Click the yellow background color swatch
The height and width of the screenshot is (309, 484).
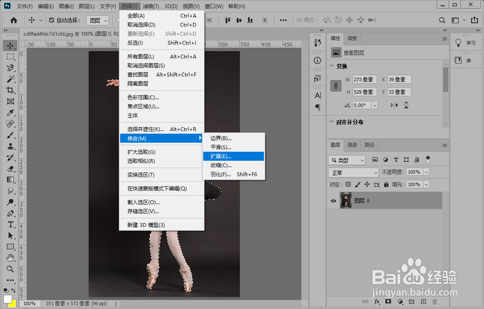coord(14,304)
